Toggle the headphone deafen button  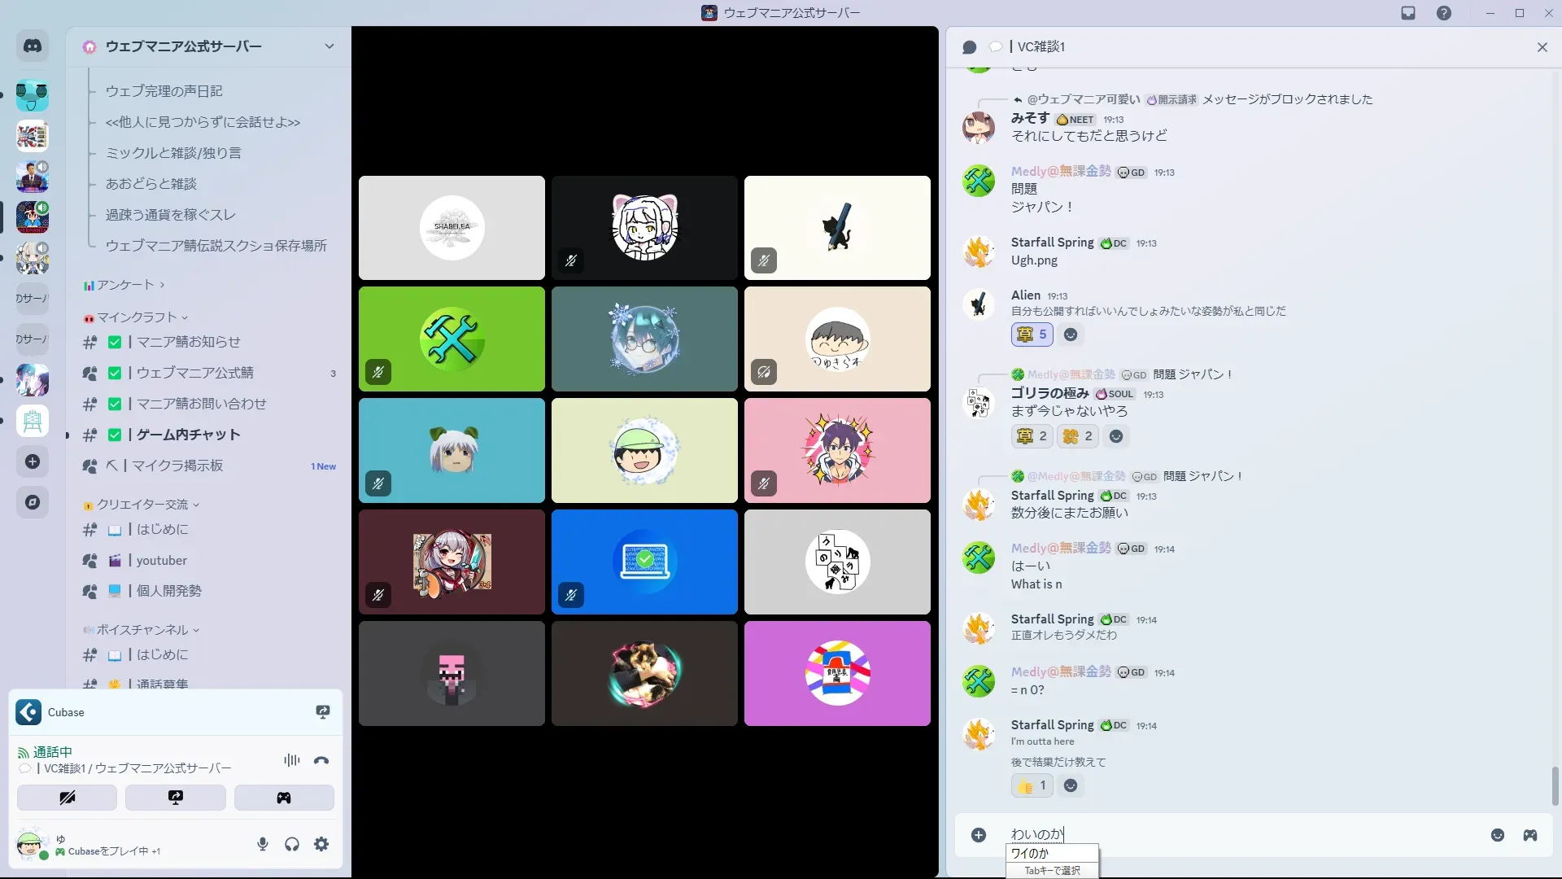[292, 844]
